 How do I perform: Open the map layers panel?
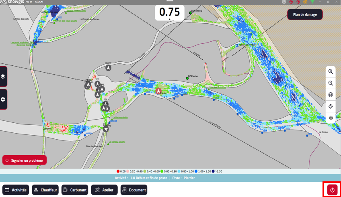3,76
